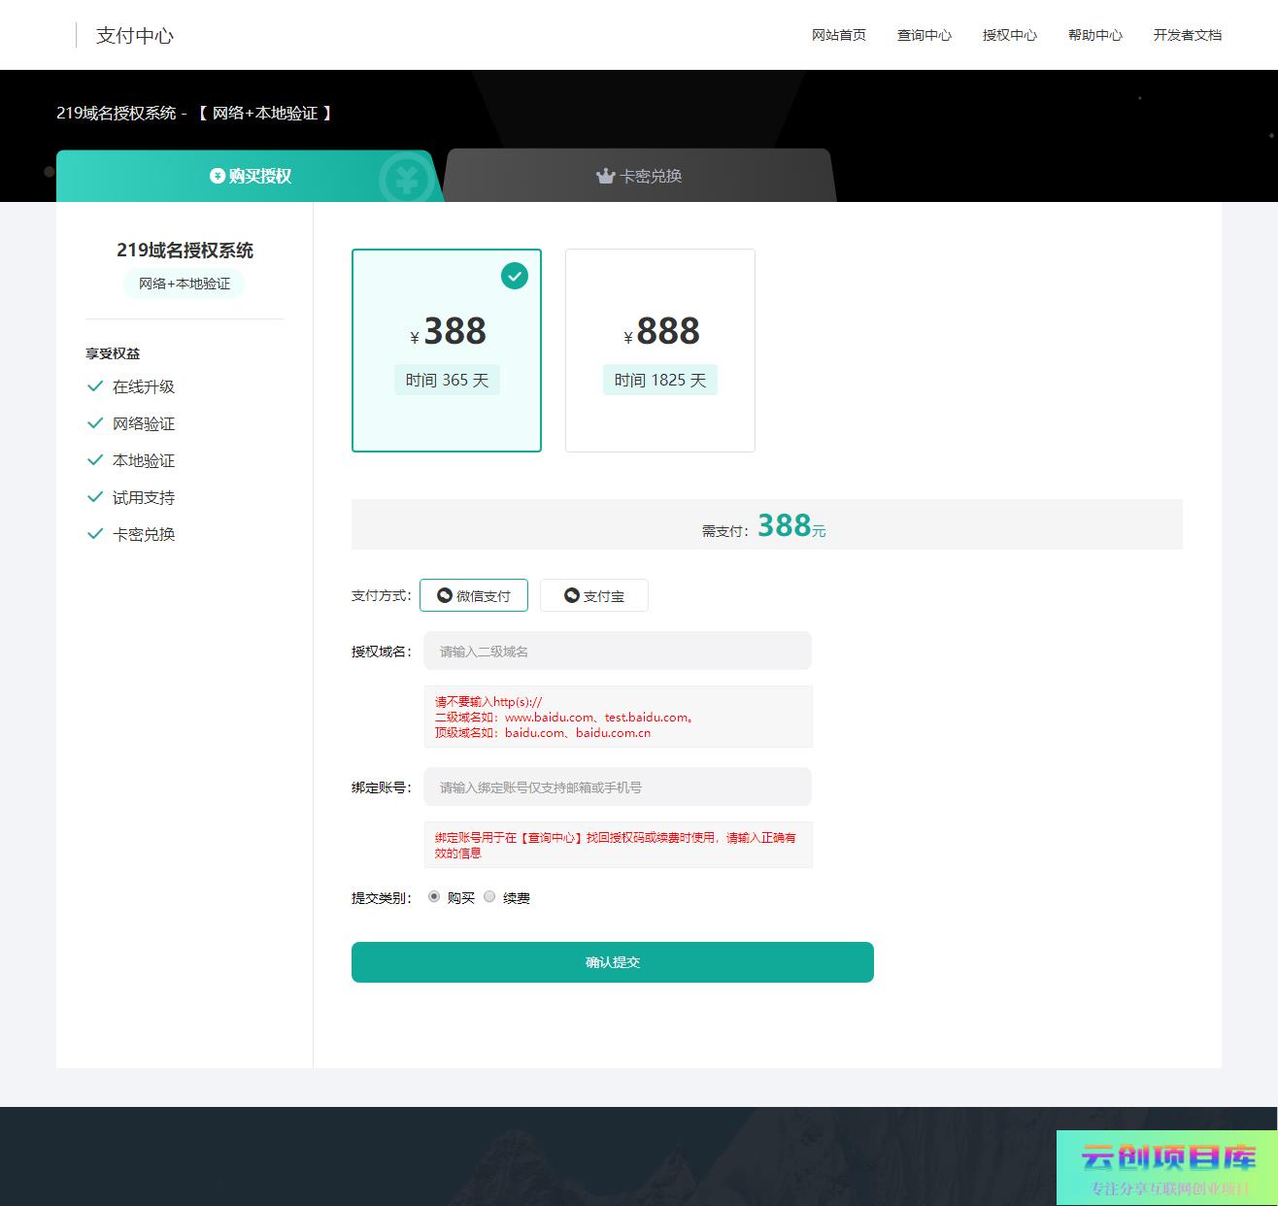
Task: Click the checkmark beside 卡密兑换 benefit
Action: click(95, 534)
